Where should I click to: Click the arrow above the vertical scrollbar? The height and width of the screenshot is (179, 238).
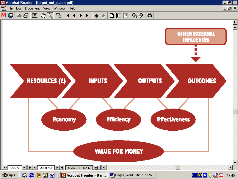pos(235,22)
